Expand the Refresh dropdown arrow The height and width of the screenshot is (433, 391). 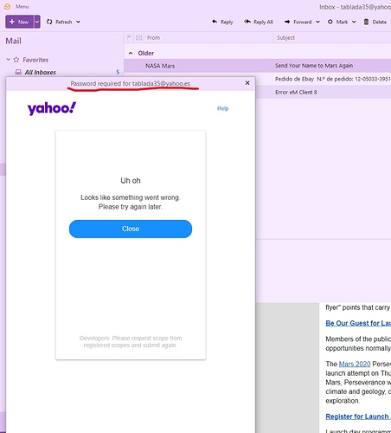78,22
